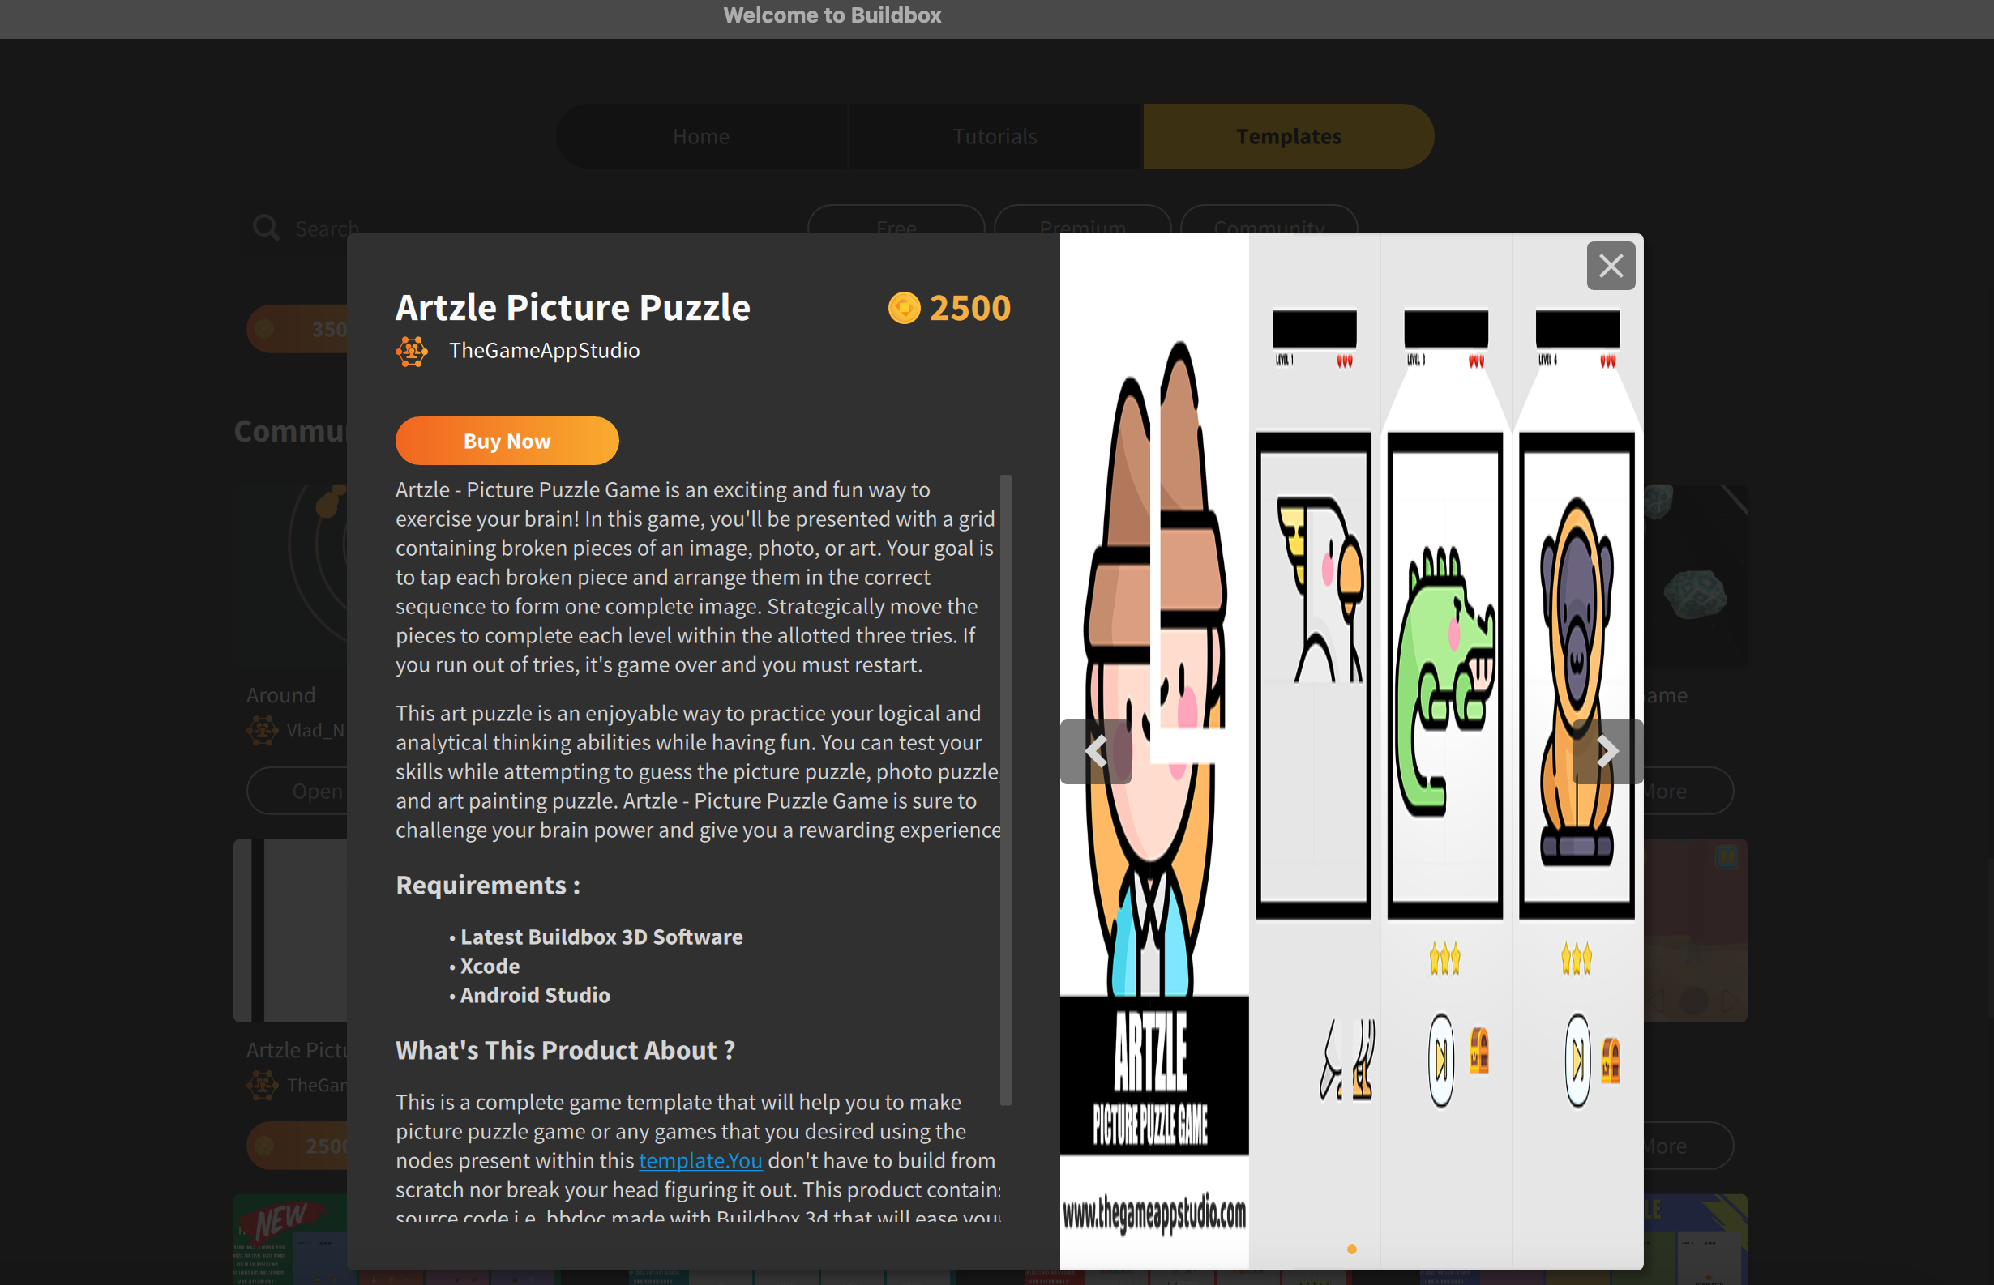Image resolution: width=1994 pixels, height=1285 pixels.
Task: Open the template.You hyperlink
Action: coord(700,1160)
